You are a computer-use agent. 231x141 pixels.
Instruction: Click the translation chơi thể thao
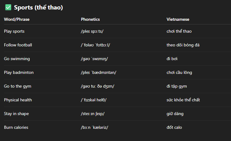coord(179,31)
